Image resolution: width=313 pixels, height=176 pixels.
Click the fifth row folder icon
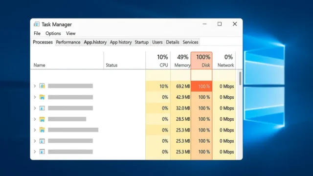tap(42, 130)
